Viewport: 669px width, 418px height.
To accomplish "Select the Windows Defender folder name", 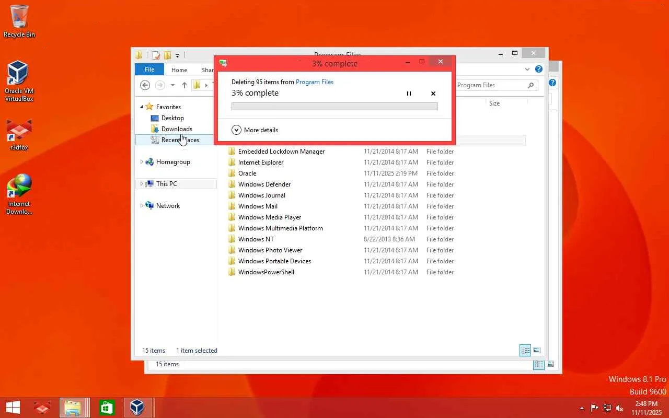I will (x=264, y=184).
